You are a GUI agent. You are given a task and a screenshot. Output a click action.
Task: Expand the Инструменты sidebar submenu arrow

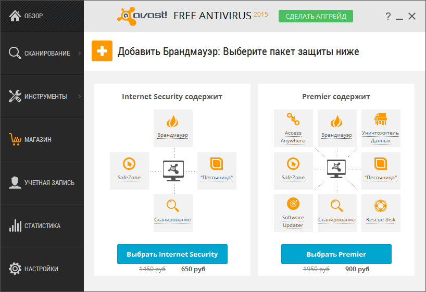click(79, 96)
